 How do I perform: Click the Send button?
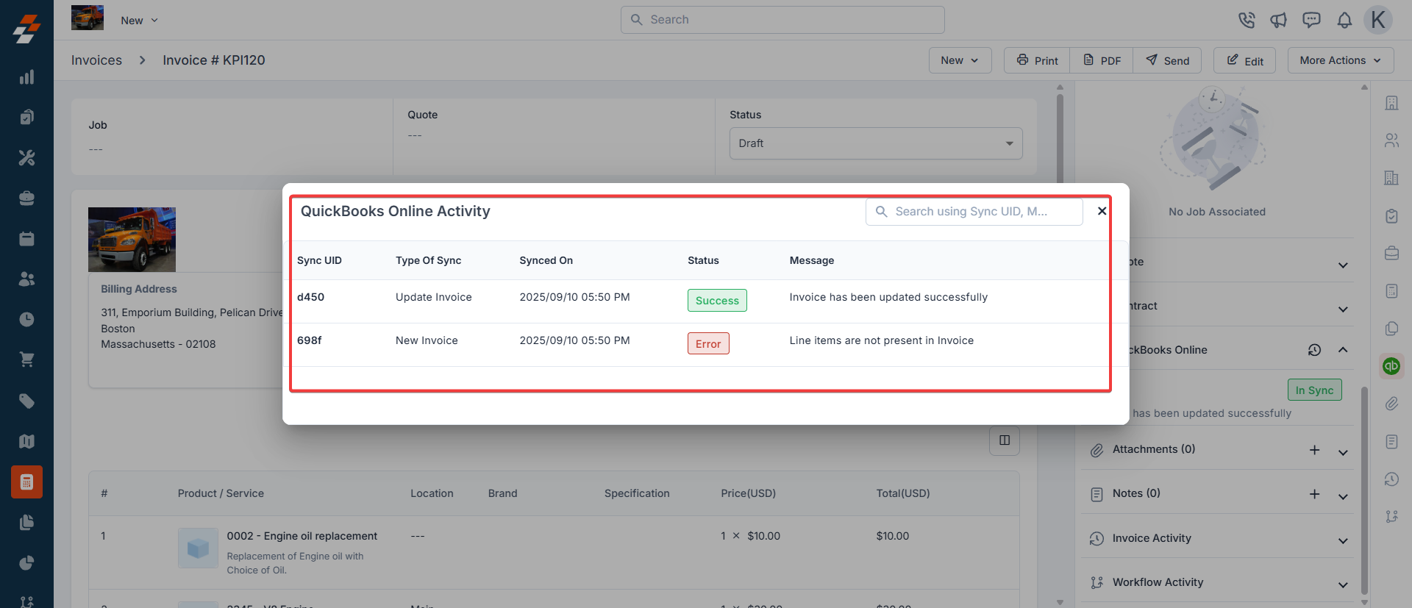pos(1167,60)
